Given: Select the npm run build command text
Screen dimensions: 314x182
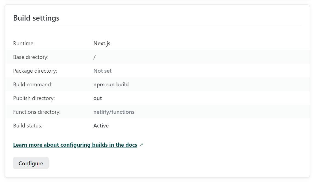Looking at the screenshot, I should pyautogui.click(x=111, y=84).
